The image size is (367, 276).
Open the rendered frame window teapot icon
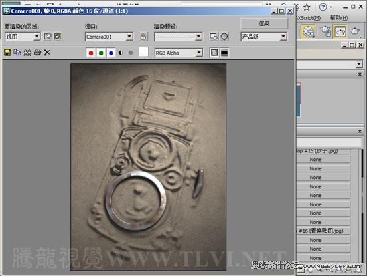[x=340, y=31]
